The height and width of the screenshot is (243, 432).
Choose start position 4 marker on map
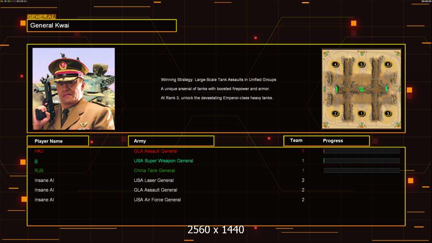pyautogui.click(x=335, y=64)
